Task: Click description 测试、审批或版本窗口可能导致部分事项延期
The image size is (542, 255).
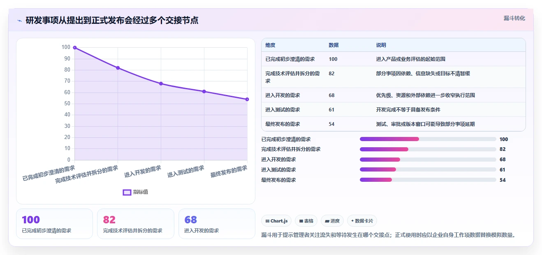Action: (x=425, y=124)
